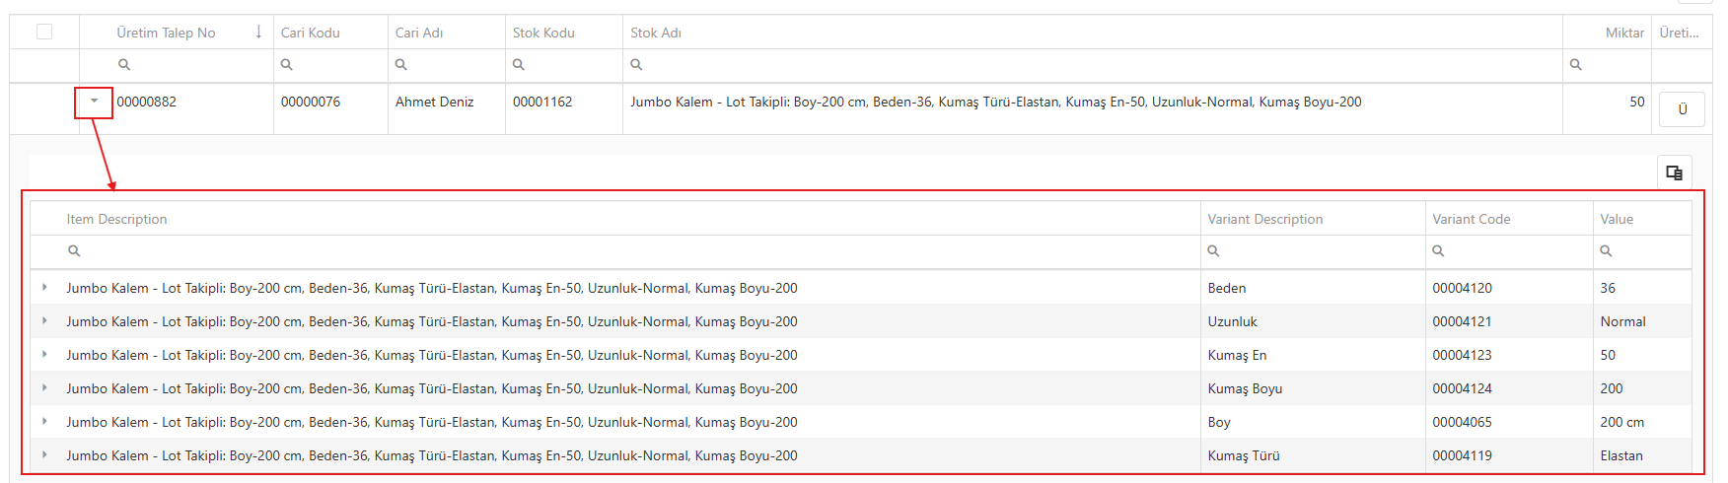This screenshot has width=1728, height=483.
Task: Click the Cari Adı filter search icon
Action: point(401,64)
